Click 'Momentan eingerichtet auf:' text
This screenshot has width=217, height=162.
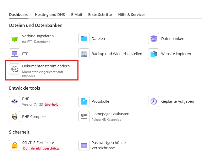(x=42, y=72)
